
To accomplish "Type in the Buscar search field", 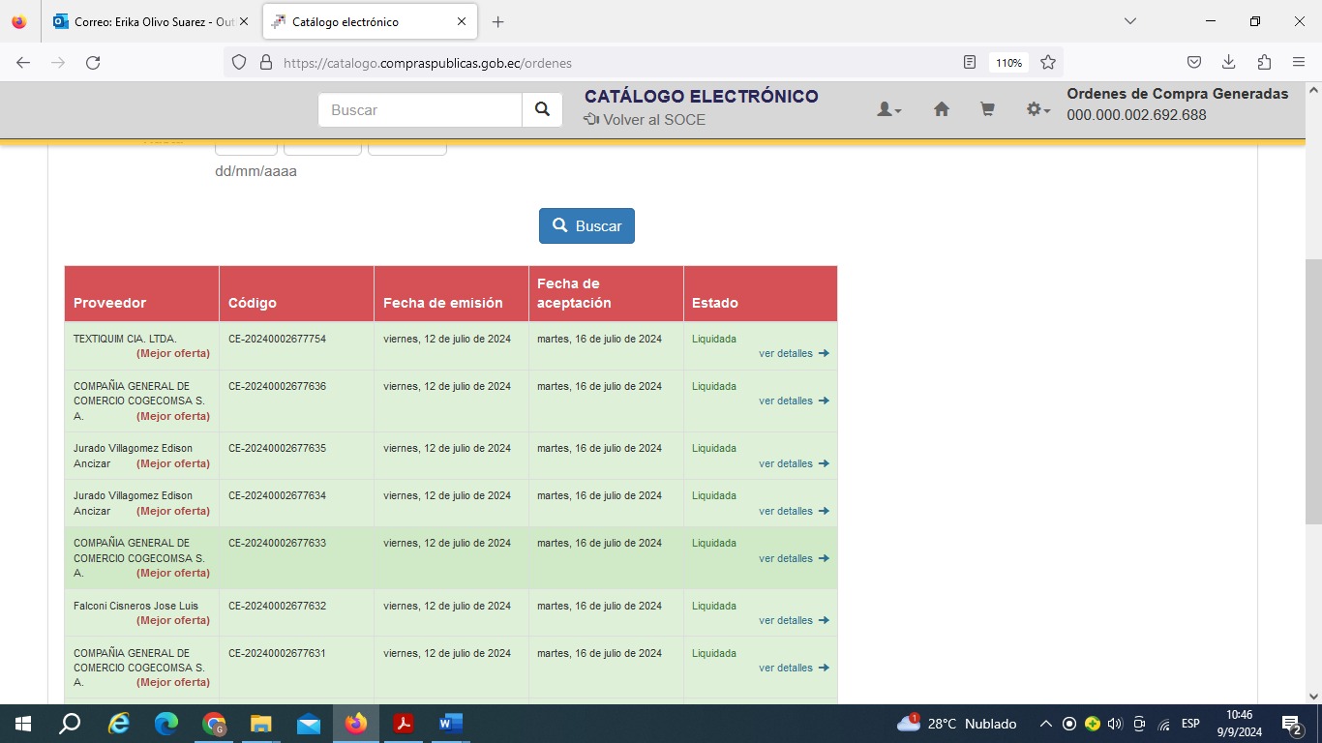I will pyautogui.click(x=420, y=110).
